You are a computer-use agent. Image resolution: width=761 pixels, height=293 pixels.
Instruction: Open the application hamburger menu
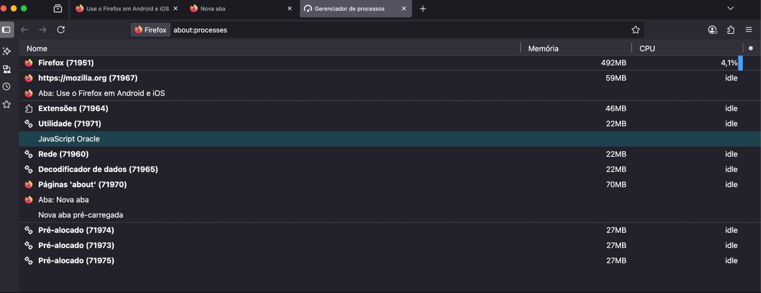click(x=749, y=30)
